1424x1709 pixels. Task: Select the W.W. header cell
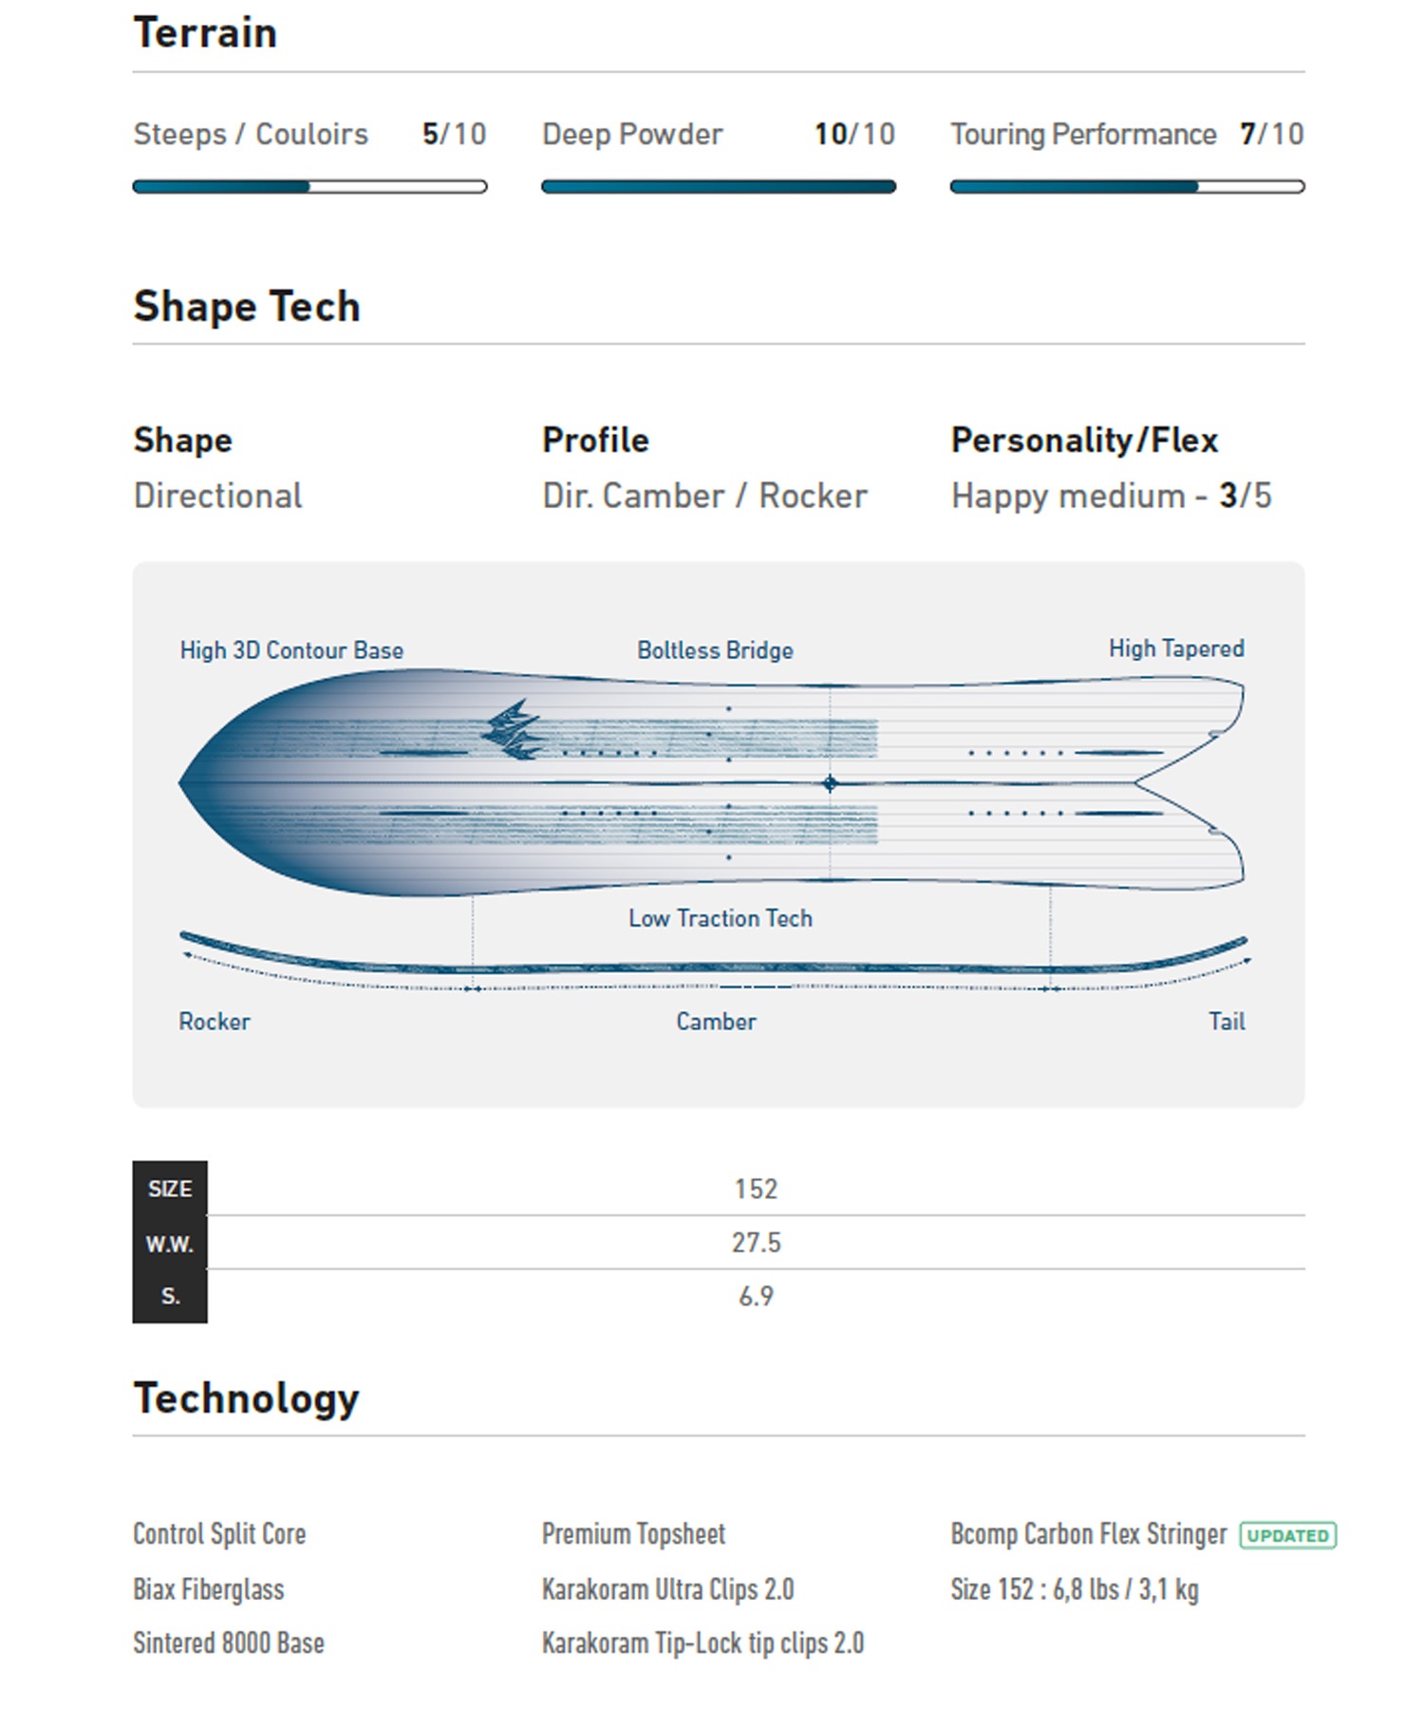[x=170, y=1244]
